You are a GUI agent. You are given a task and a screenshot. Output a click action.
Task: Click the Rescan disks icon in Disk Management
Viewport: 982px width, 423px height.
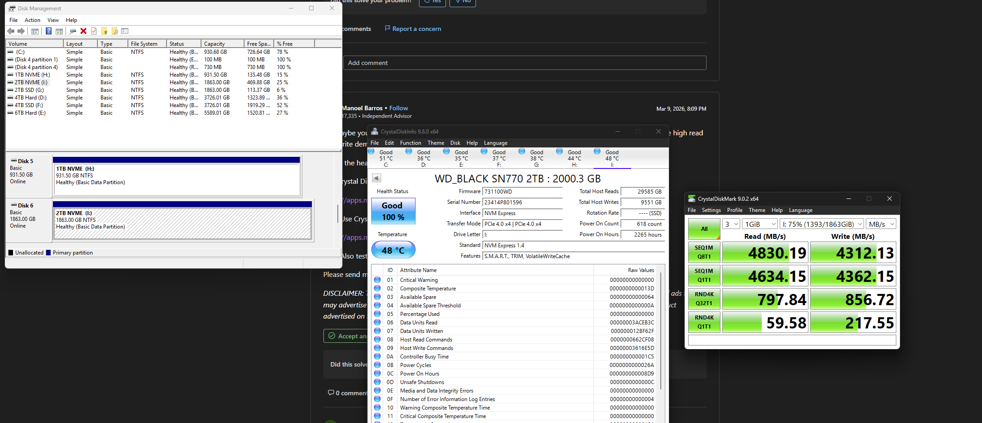tap(73, 31)
